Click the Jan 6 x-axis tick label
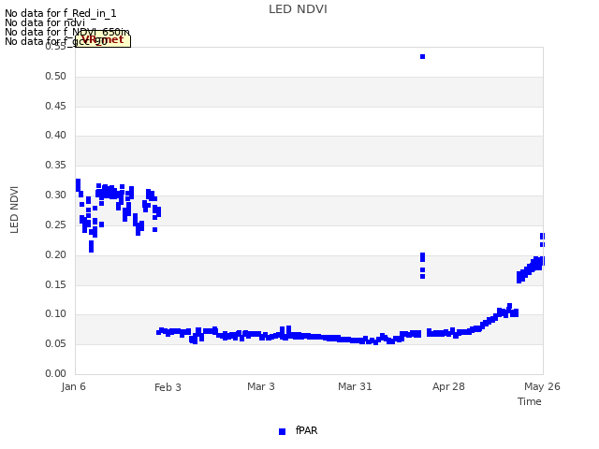This screenshot has width=599, height=449. (73, 386)
